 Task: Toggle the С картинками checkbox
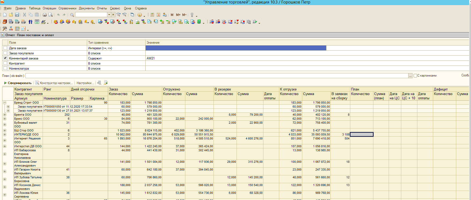(415, 76)
